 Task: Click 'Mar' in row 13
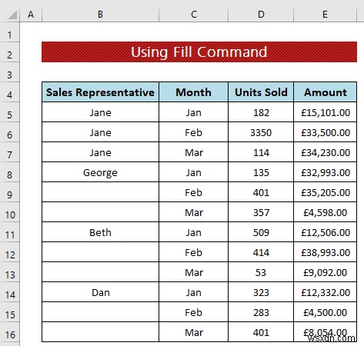194,272
